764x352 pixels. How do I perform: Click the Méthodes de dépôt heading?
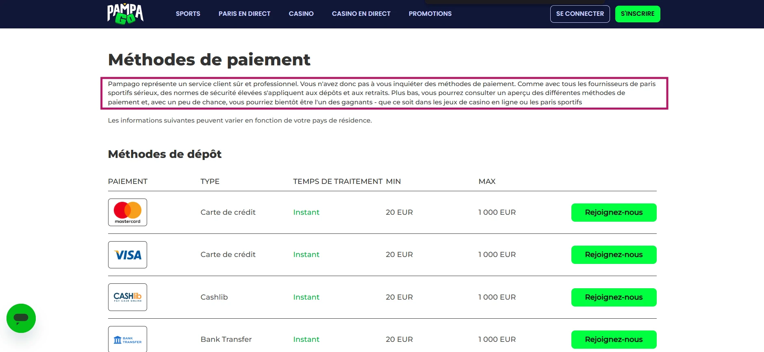(165, 154)
